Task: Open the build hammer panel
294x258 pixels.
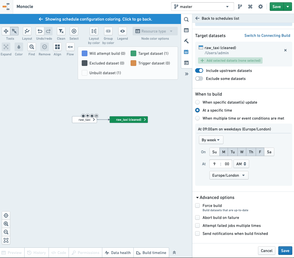Action: pos(186,41)
